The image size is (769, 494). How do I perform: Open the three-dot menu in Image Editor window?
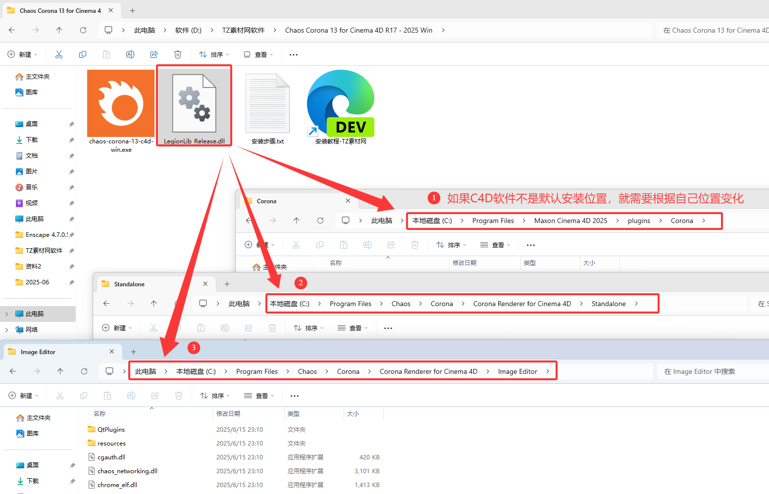pyautogui.click(x=295, y=396)
